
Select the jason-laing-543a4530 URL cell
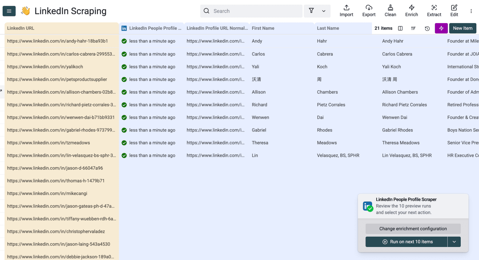pos(62,244)
